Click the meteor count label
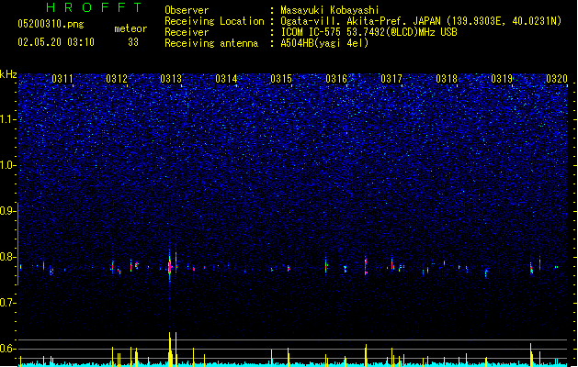Screen dimensions: 578x367 pyautogui.click(x=130, y=28)
